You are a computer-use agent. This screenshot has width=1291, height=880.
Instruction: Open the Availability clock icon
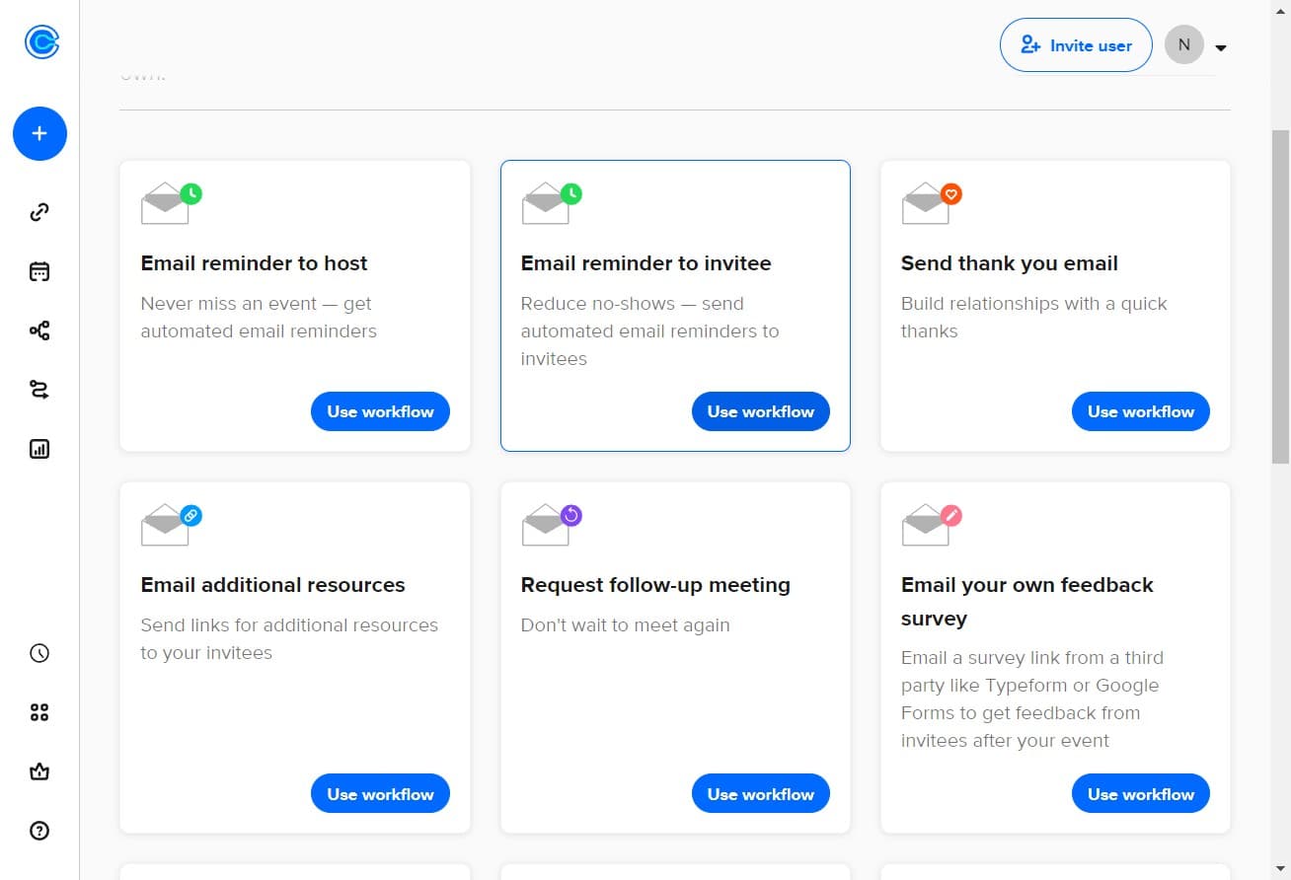point(39,652)
